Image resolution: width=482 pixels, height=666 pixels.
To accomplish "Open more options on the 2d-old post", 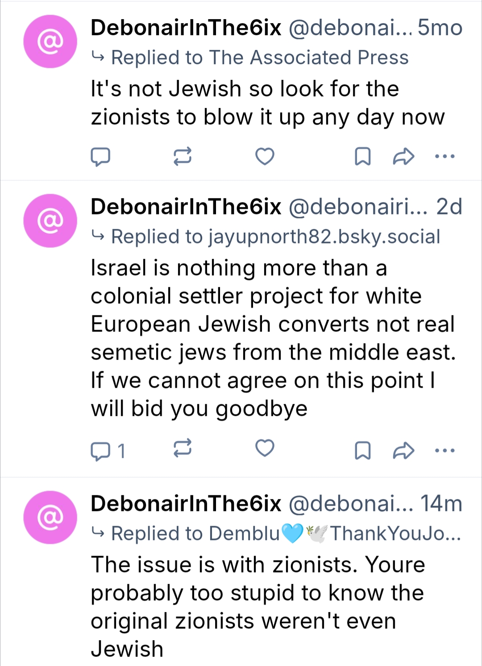I will coord(445,450).
